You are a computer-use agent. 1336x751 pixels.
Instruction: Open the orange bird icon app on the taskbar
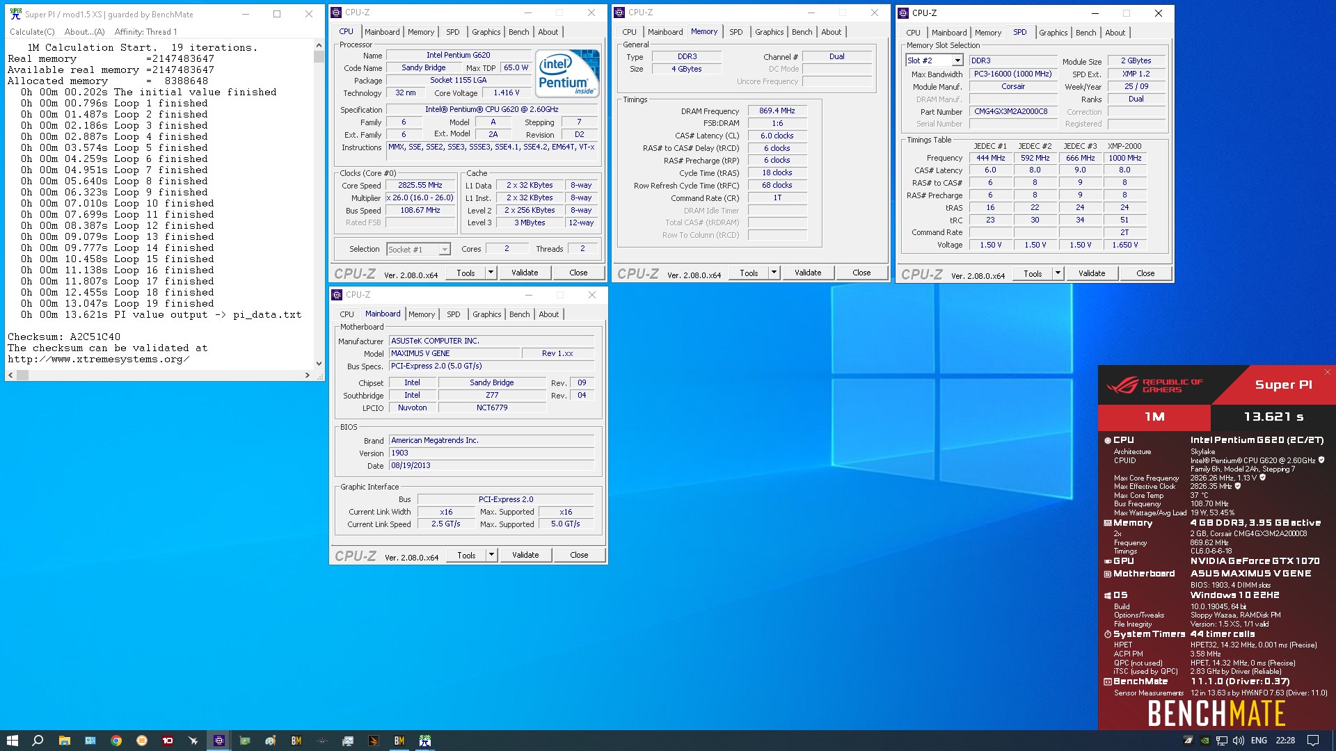tap(374, 741)
